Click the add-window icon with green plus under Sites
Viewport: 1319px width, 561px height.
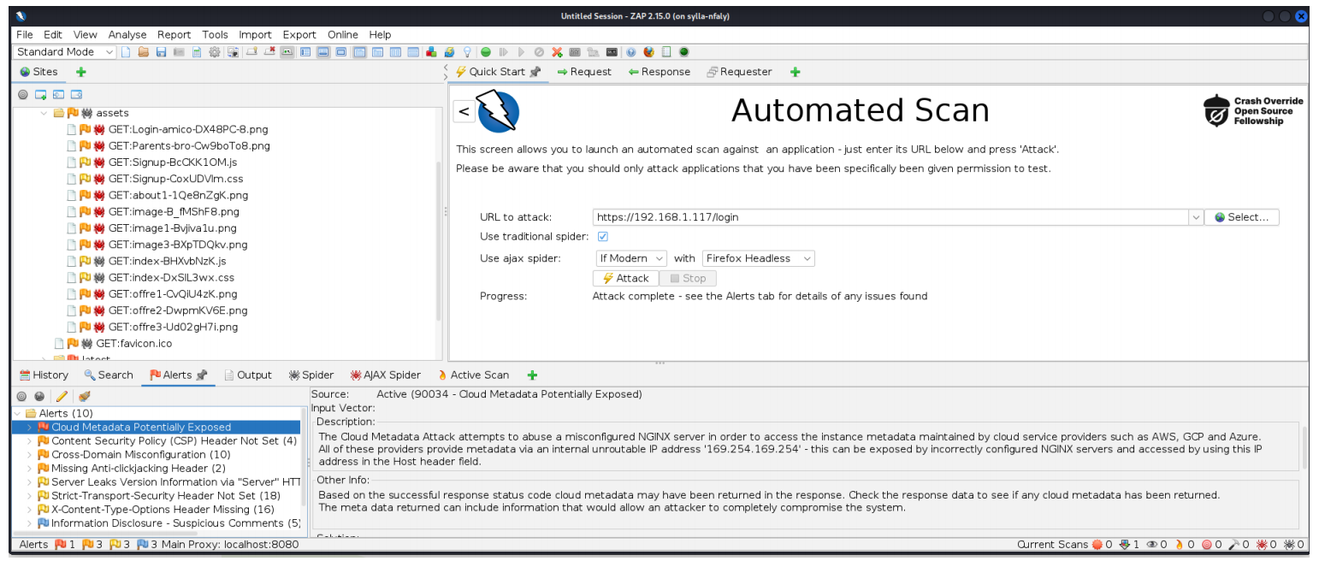[x=40, y=95]
